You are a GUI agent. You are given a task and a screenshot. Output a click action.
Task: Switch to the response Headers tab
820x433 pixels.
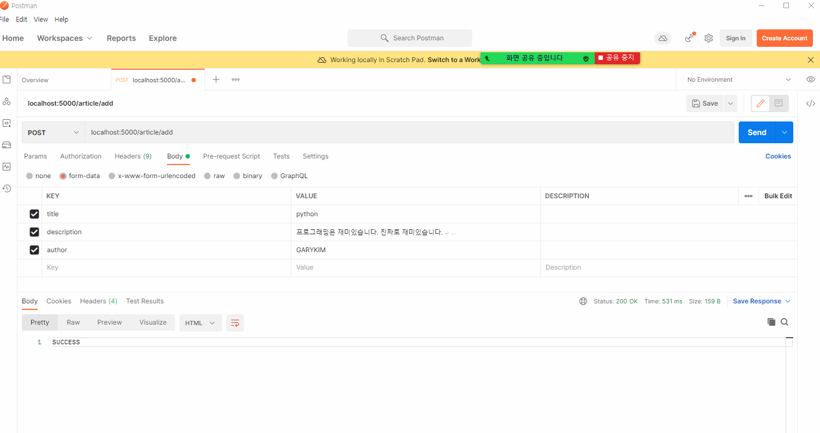[98, 301]
